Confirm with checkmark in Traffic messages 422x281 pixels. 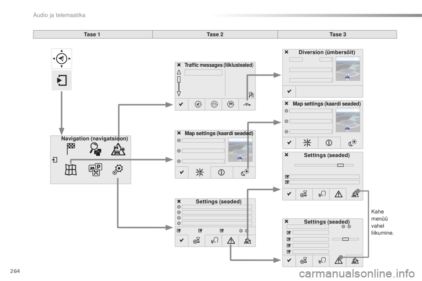click(x=182, y=104)
